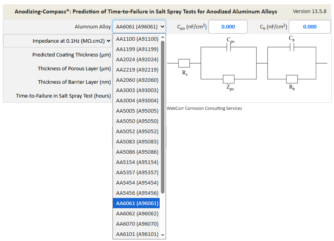
Task: Click the Cb capacitance input field
Action: pos(309,27)
